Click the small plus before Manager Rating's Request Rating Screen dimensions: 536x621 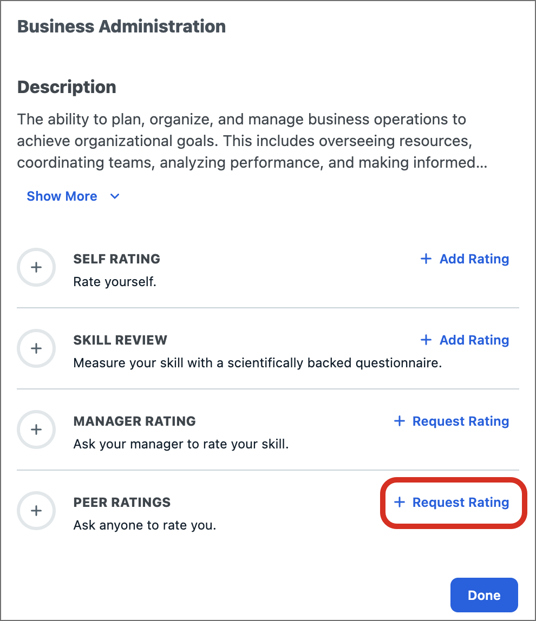400,421
